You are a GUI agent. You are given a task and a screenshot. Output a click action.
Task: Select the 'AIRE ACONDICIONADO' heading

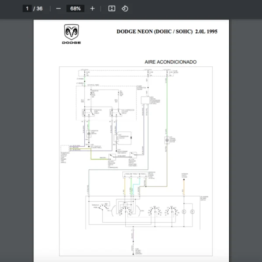click(171, 62)
